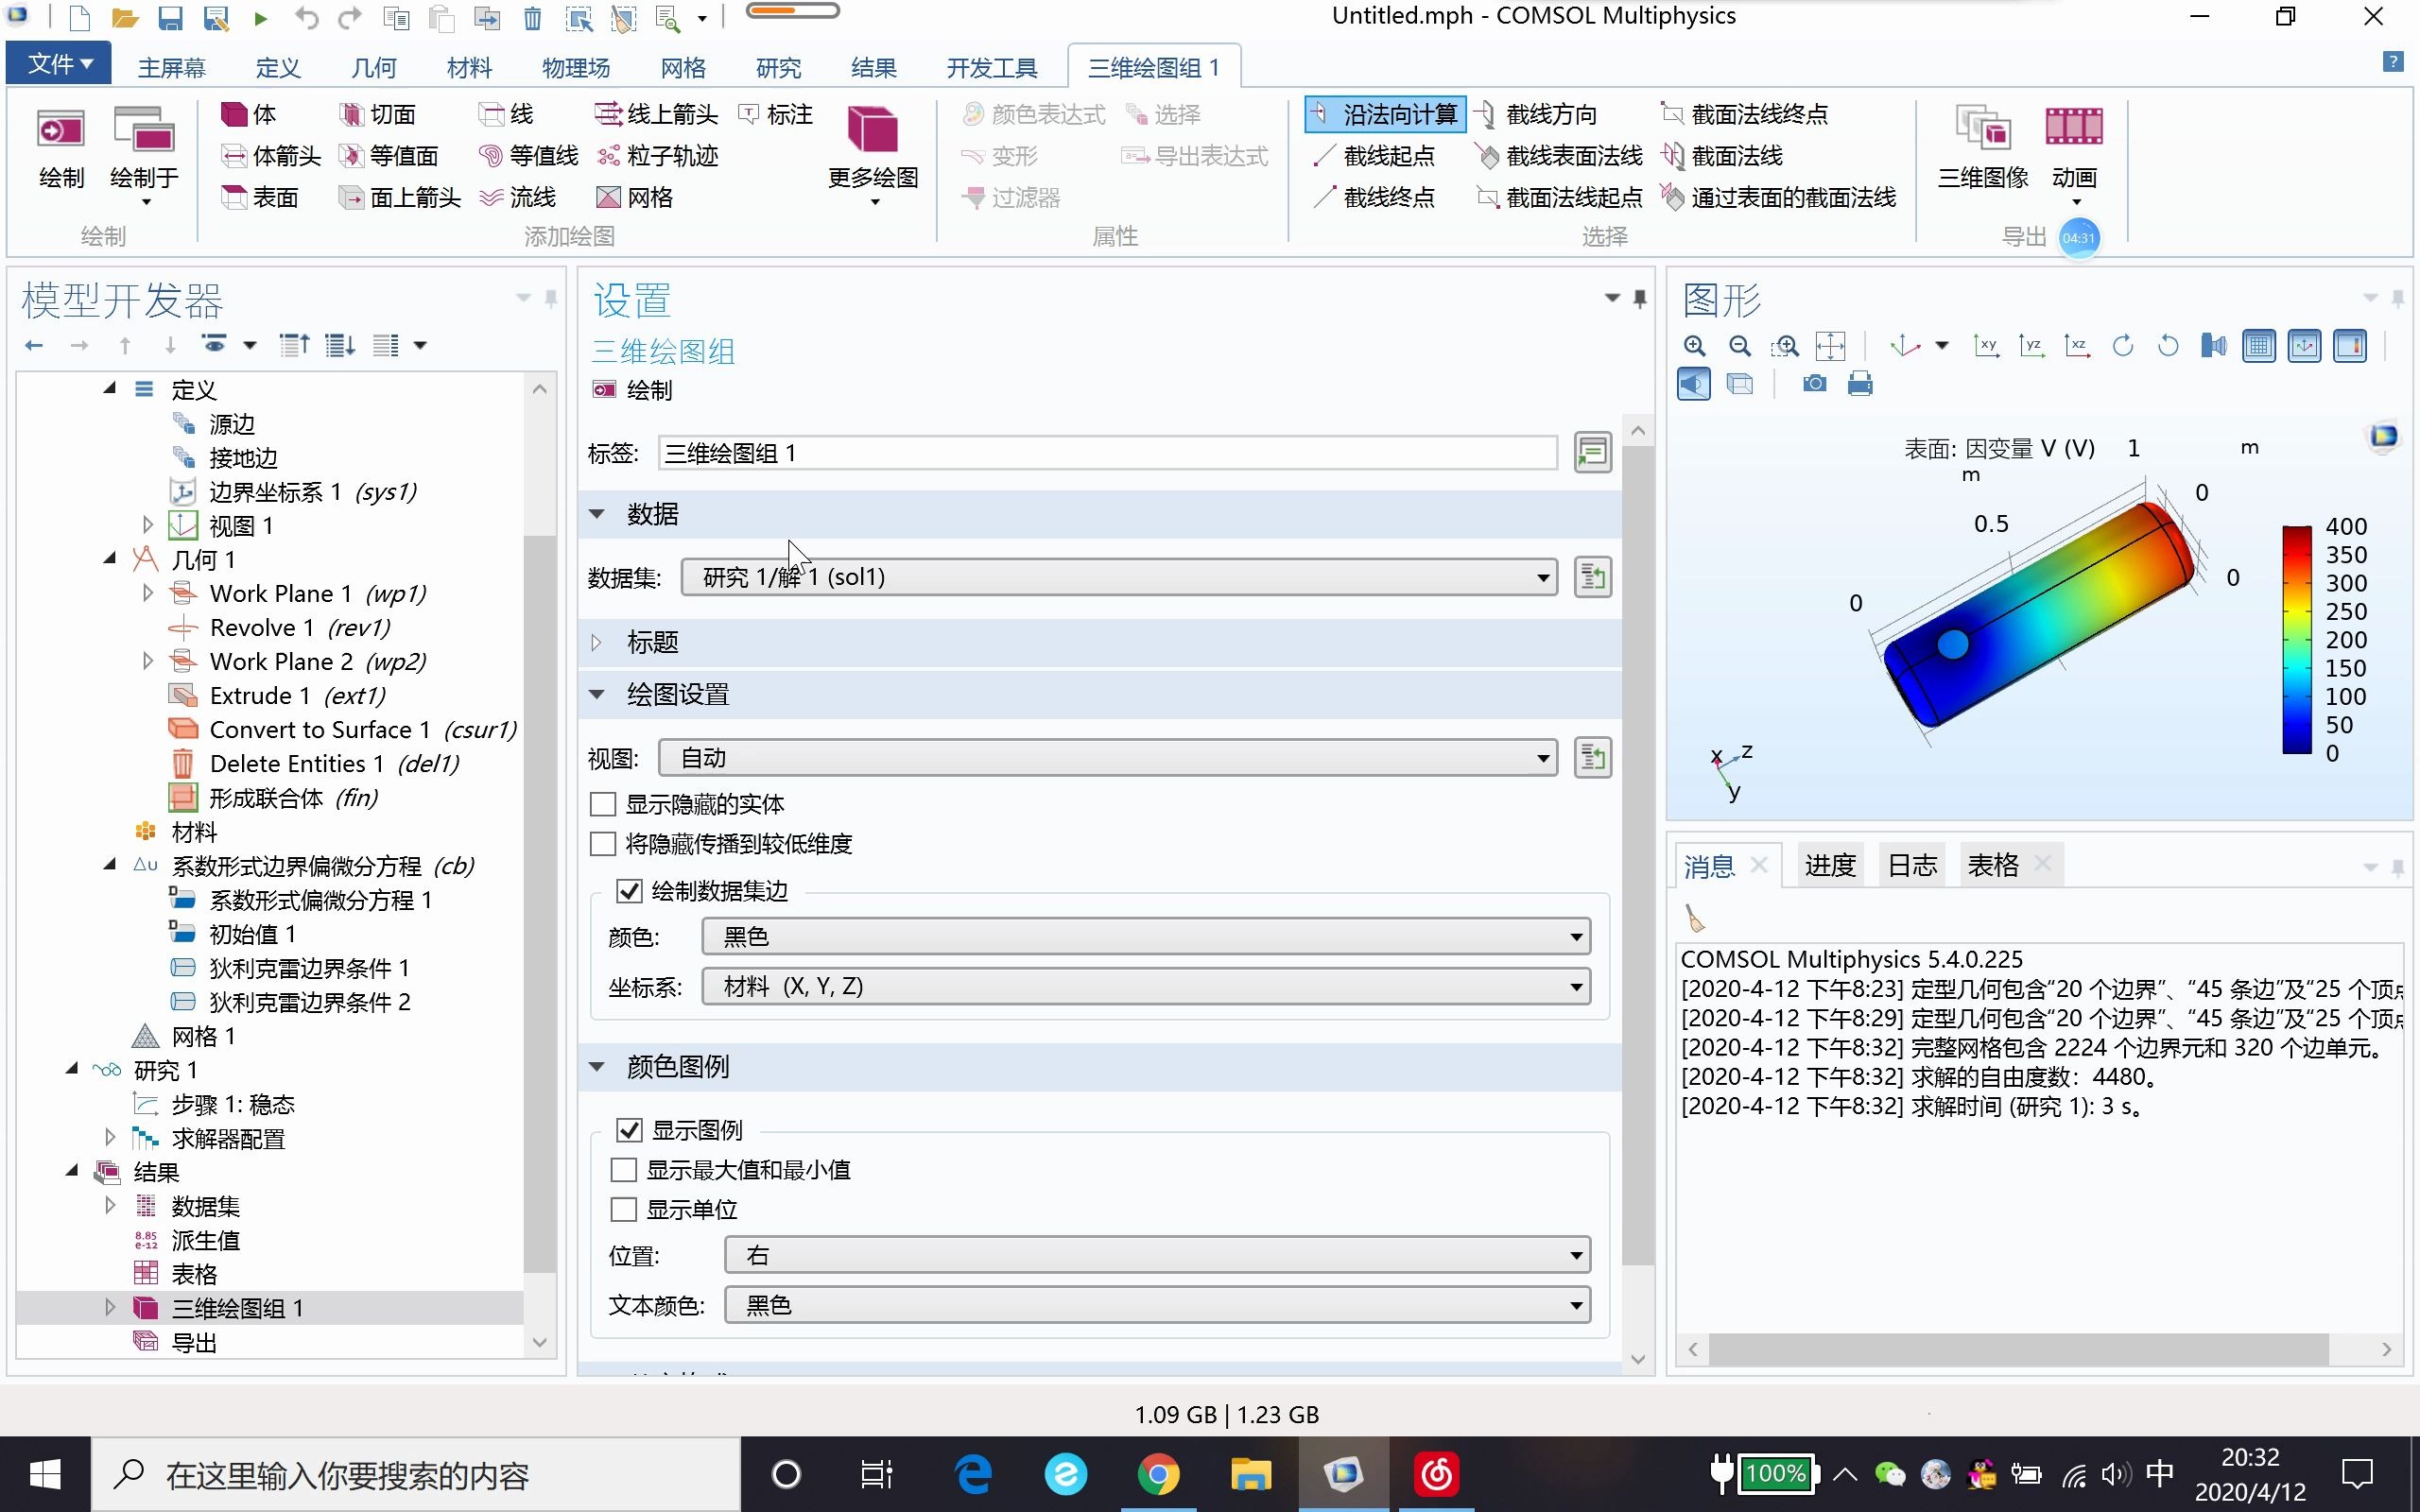This screenshot has height=1512, width=2420.
Task: Open the 日志 tab in messages panel
Action: [x=1911, y=863]
